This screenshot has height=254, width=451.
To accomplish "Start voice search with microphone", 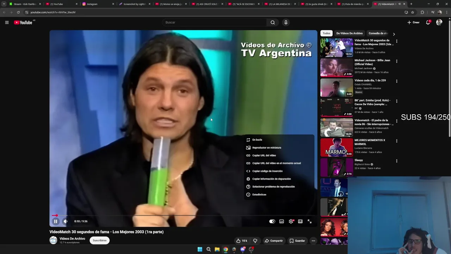I will pyautogui.click(x=286, y=22).
